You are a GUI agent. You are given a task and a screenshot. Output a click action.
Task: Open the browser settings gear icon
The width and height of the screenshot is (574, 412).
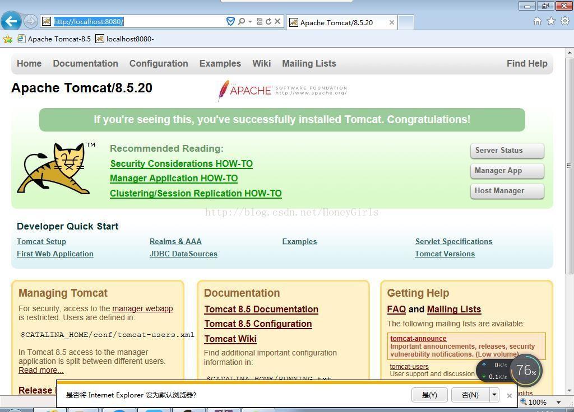point(564,21)
